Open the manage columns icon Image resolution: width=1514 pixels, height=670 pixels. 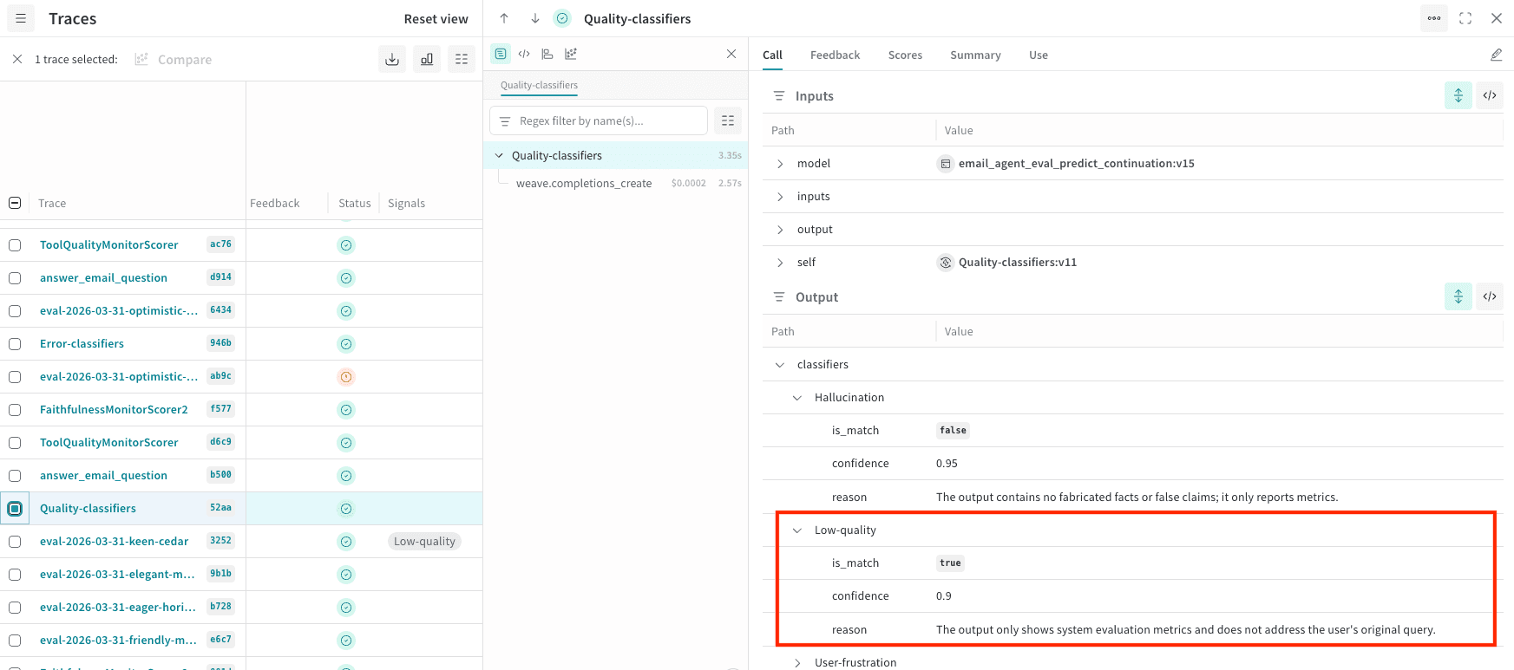point(462,59)
